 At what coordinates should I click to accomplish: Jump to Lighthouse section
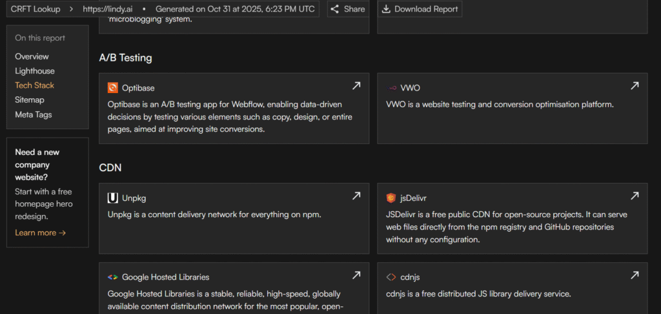(x=35, y=71)
